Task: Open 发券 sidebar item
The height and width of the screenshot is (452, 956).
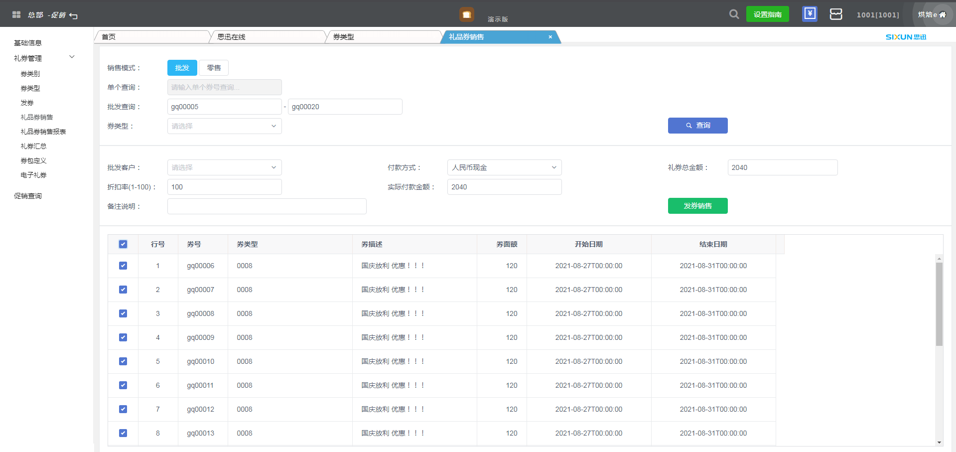Action: [x=27, y=103]
